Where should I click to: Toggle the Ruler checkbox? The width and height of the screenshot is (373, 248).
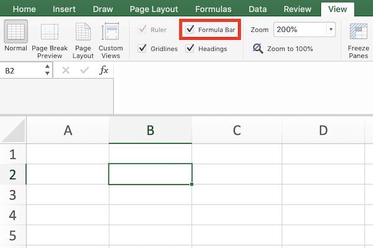[142, 29]
